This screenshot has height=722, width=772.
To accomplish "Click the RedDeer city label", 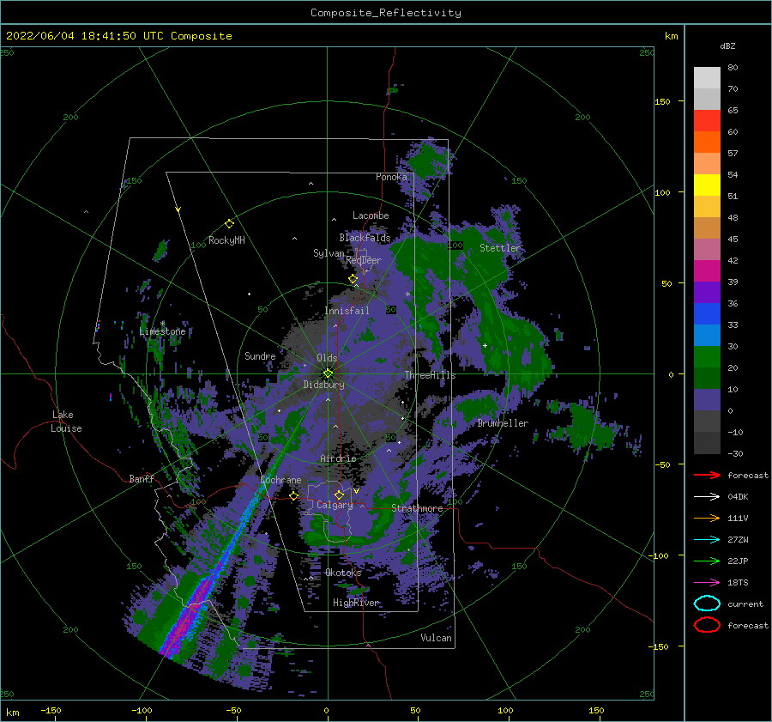I will [x=364, y=260].
